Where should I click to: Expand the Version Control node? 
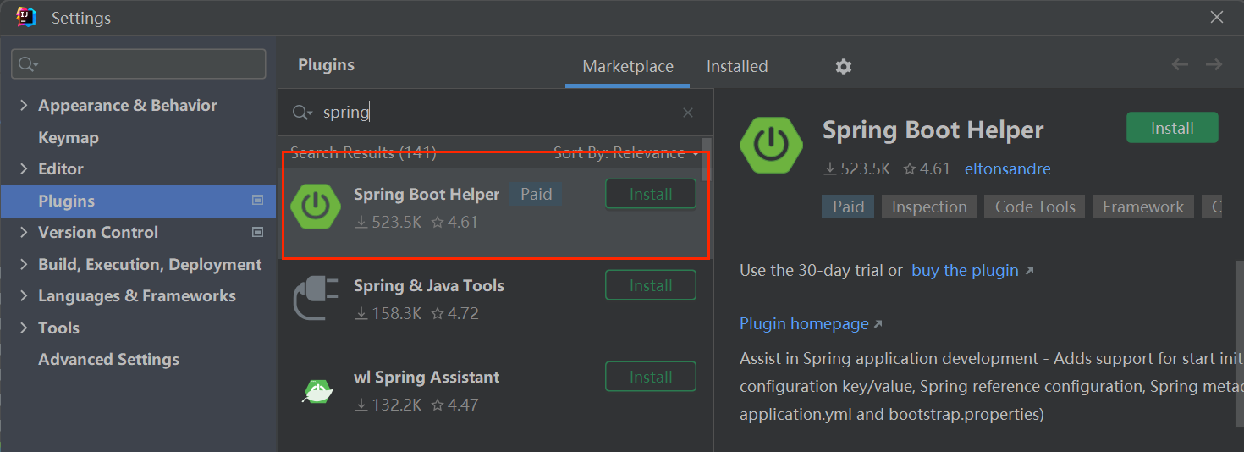coord(24,233)
